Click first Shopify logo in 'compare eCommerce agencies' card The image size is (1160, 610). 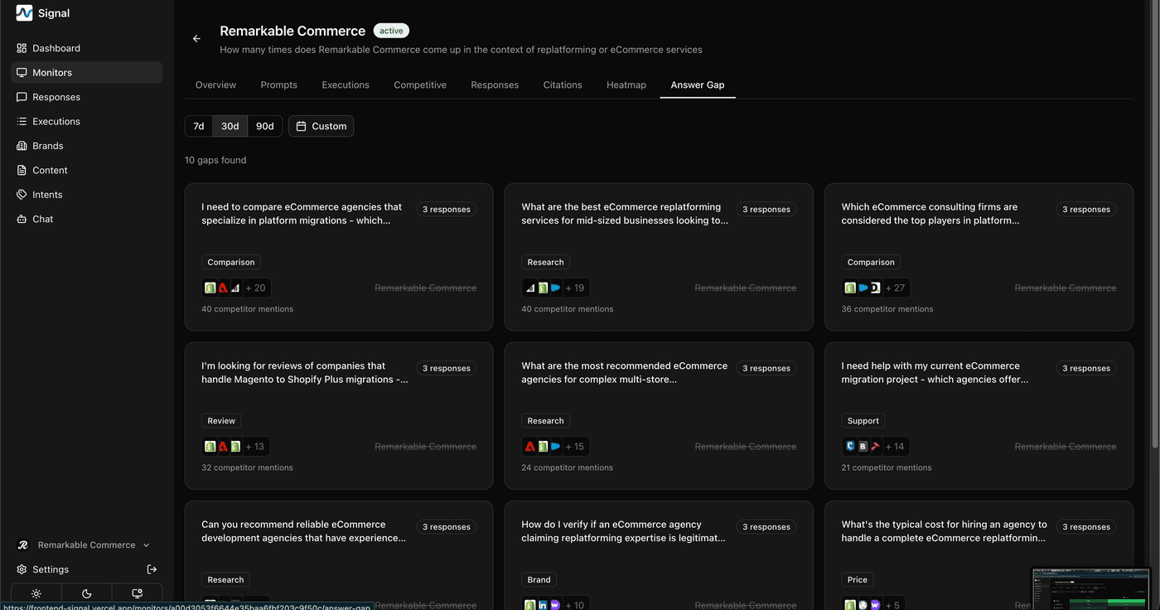pos(210,288)
